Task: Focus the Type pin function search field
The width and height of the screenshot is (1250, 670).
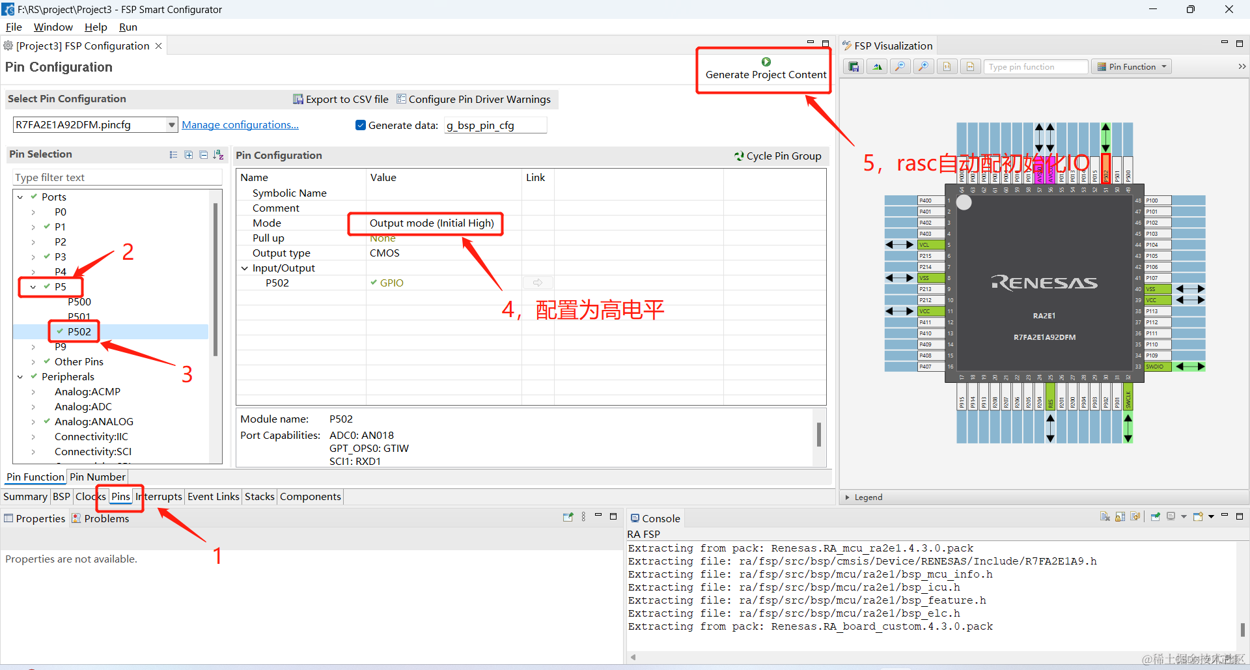Action: pos(1035,66)
